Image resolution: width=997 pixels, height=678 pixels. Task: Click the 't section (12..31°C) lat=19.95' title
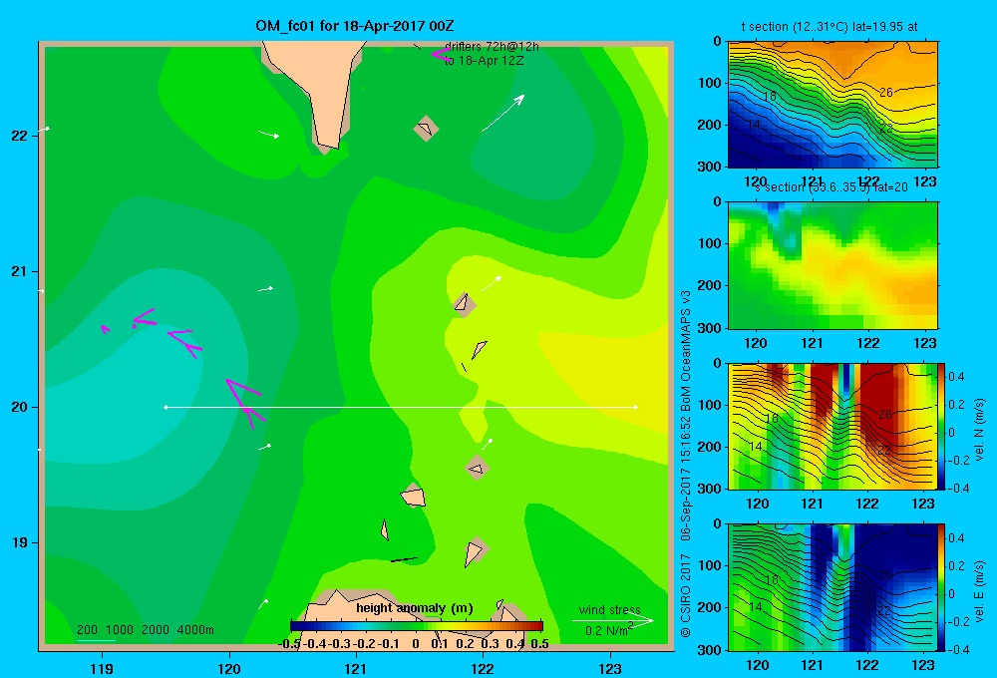[830, 27]
